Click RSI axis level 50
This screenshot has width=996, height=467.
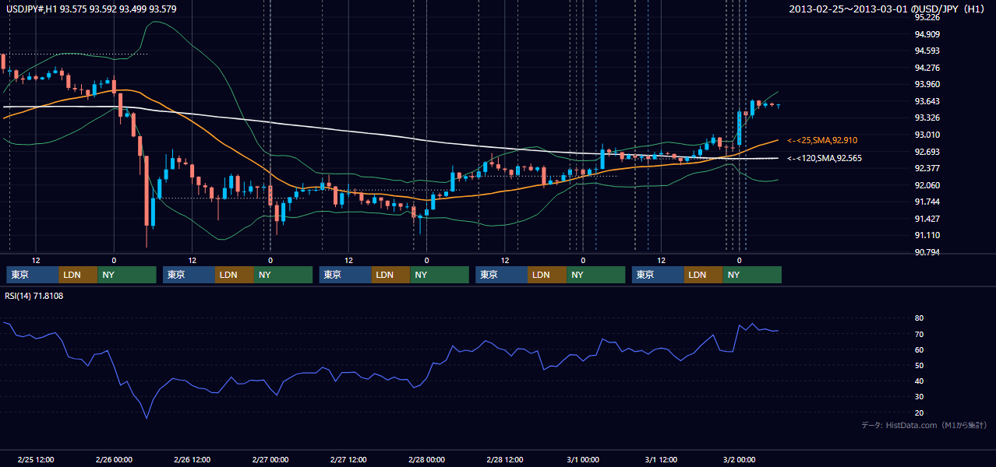920,365
